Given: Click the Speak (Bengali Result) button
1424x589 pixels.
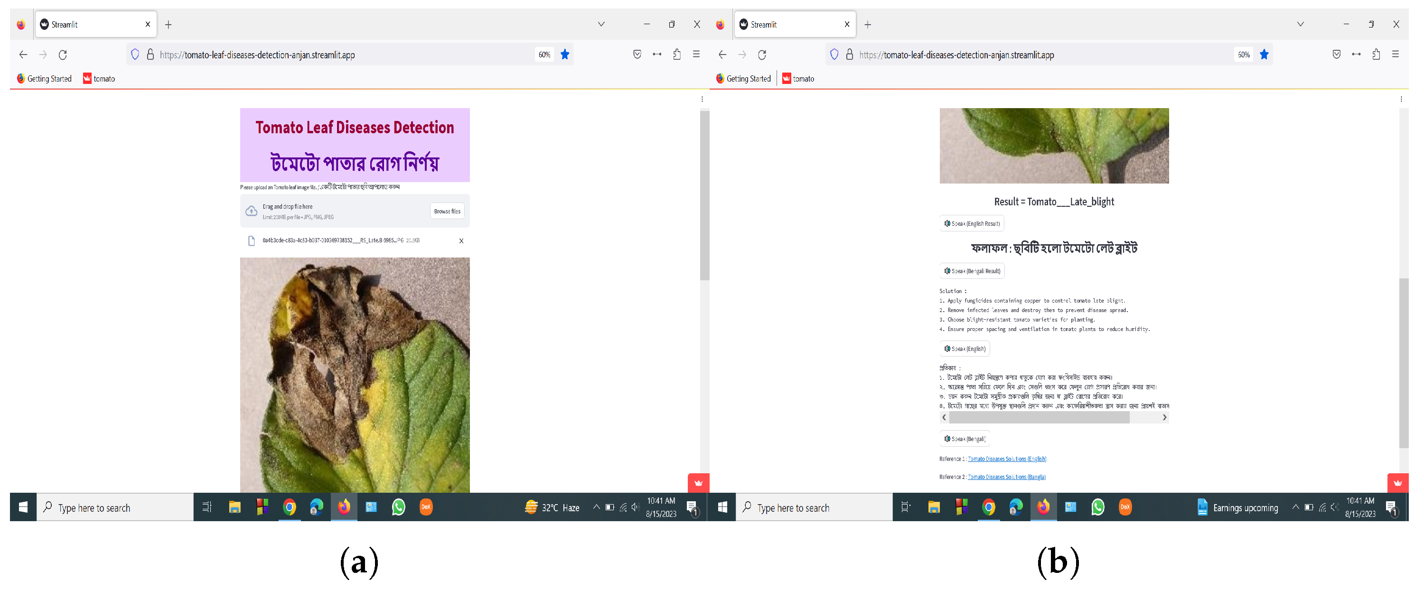Looking at the screenshot, I should [x=972, y=271].
